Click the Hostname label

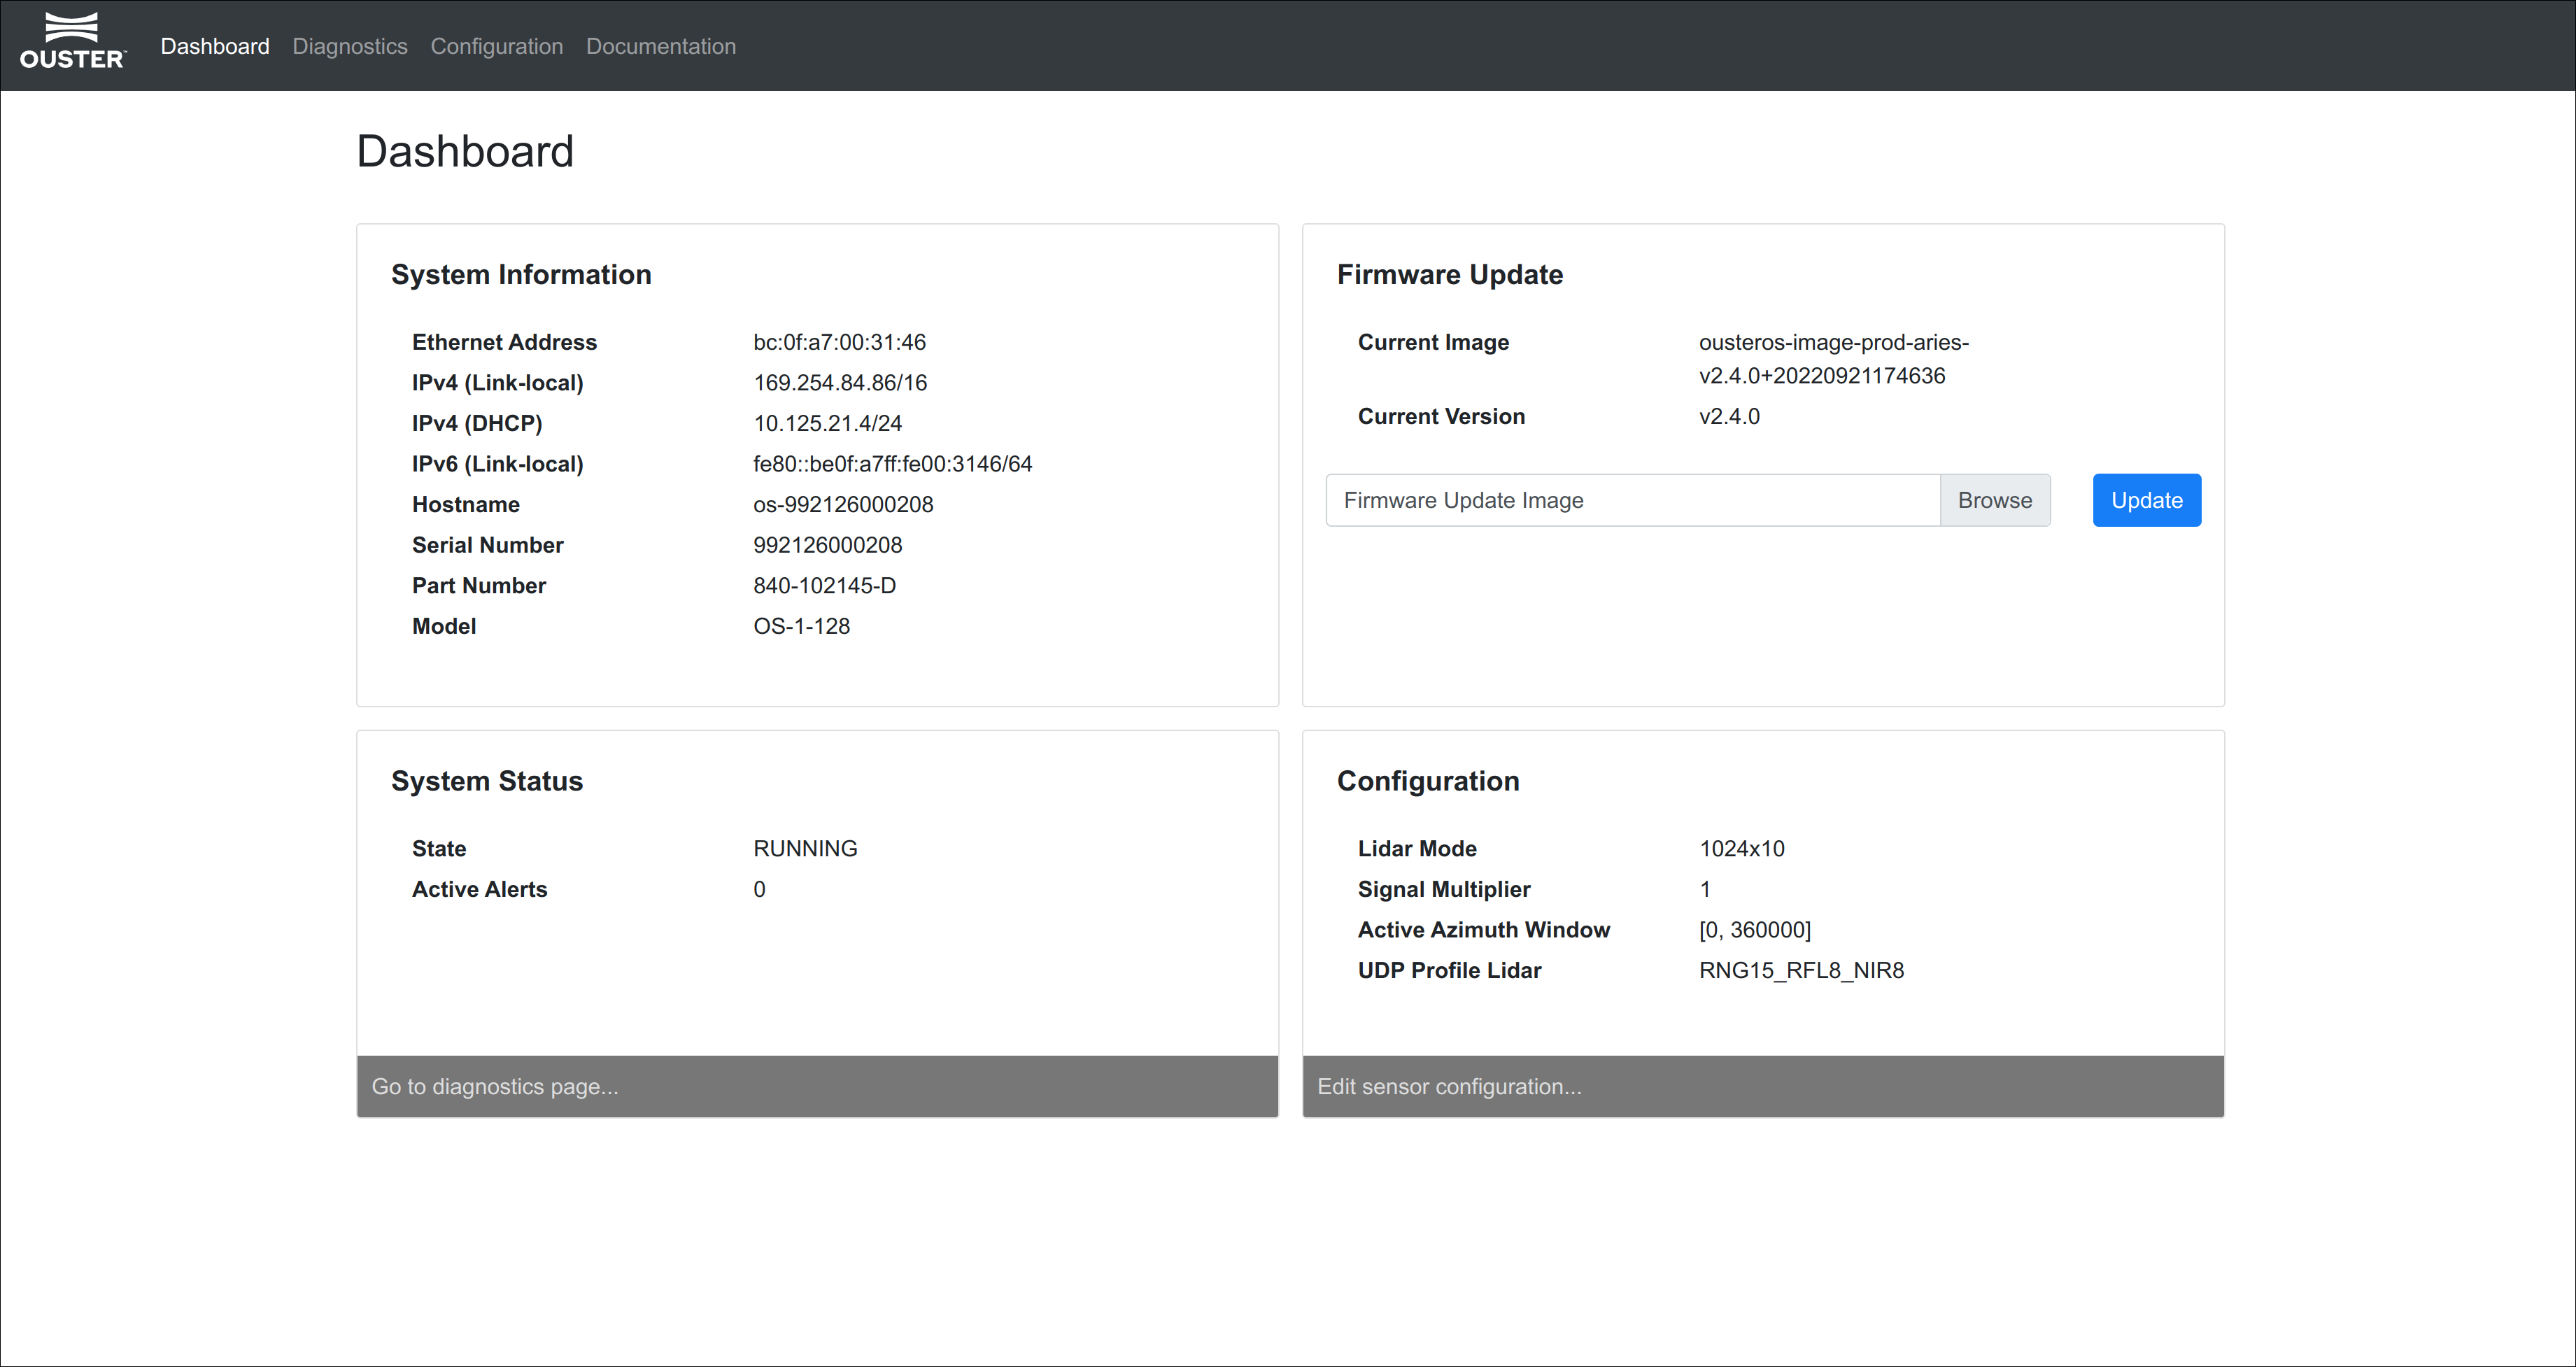coord(466,505)
